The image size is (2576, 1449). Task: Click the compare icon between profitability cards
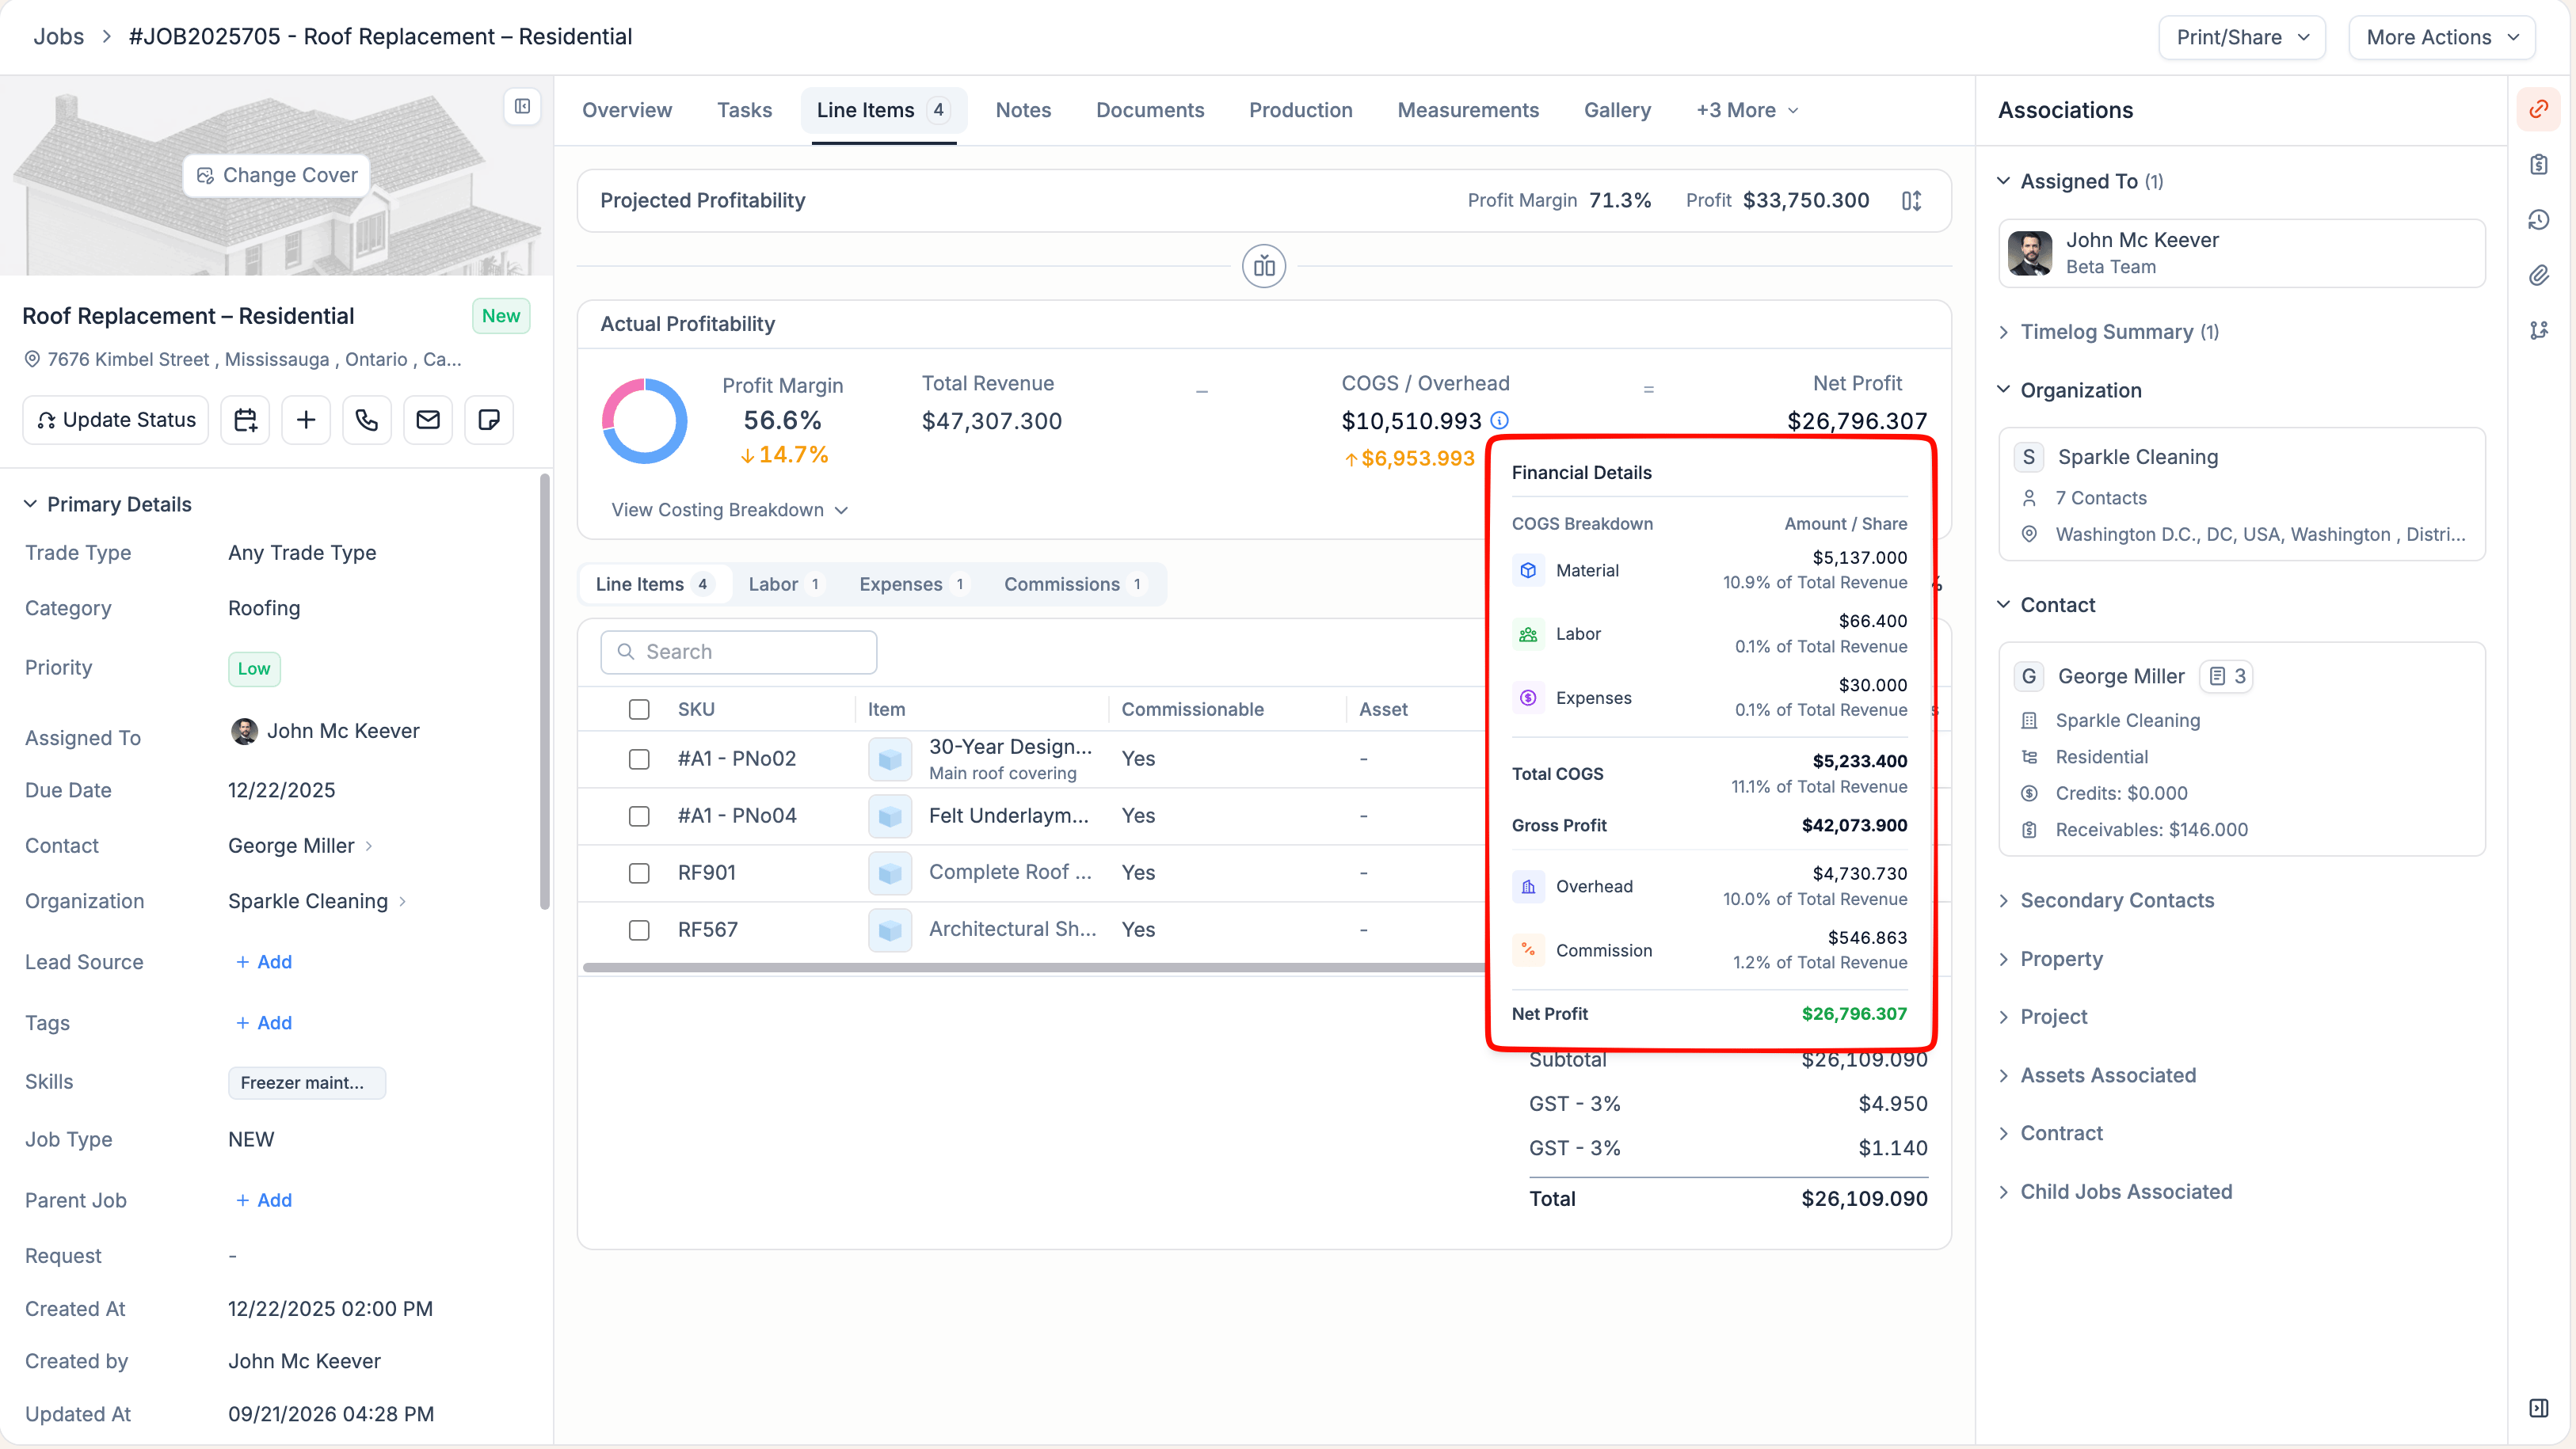pyautogui.click(x=1264, y=267)
